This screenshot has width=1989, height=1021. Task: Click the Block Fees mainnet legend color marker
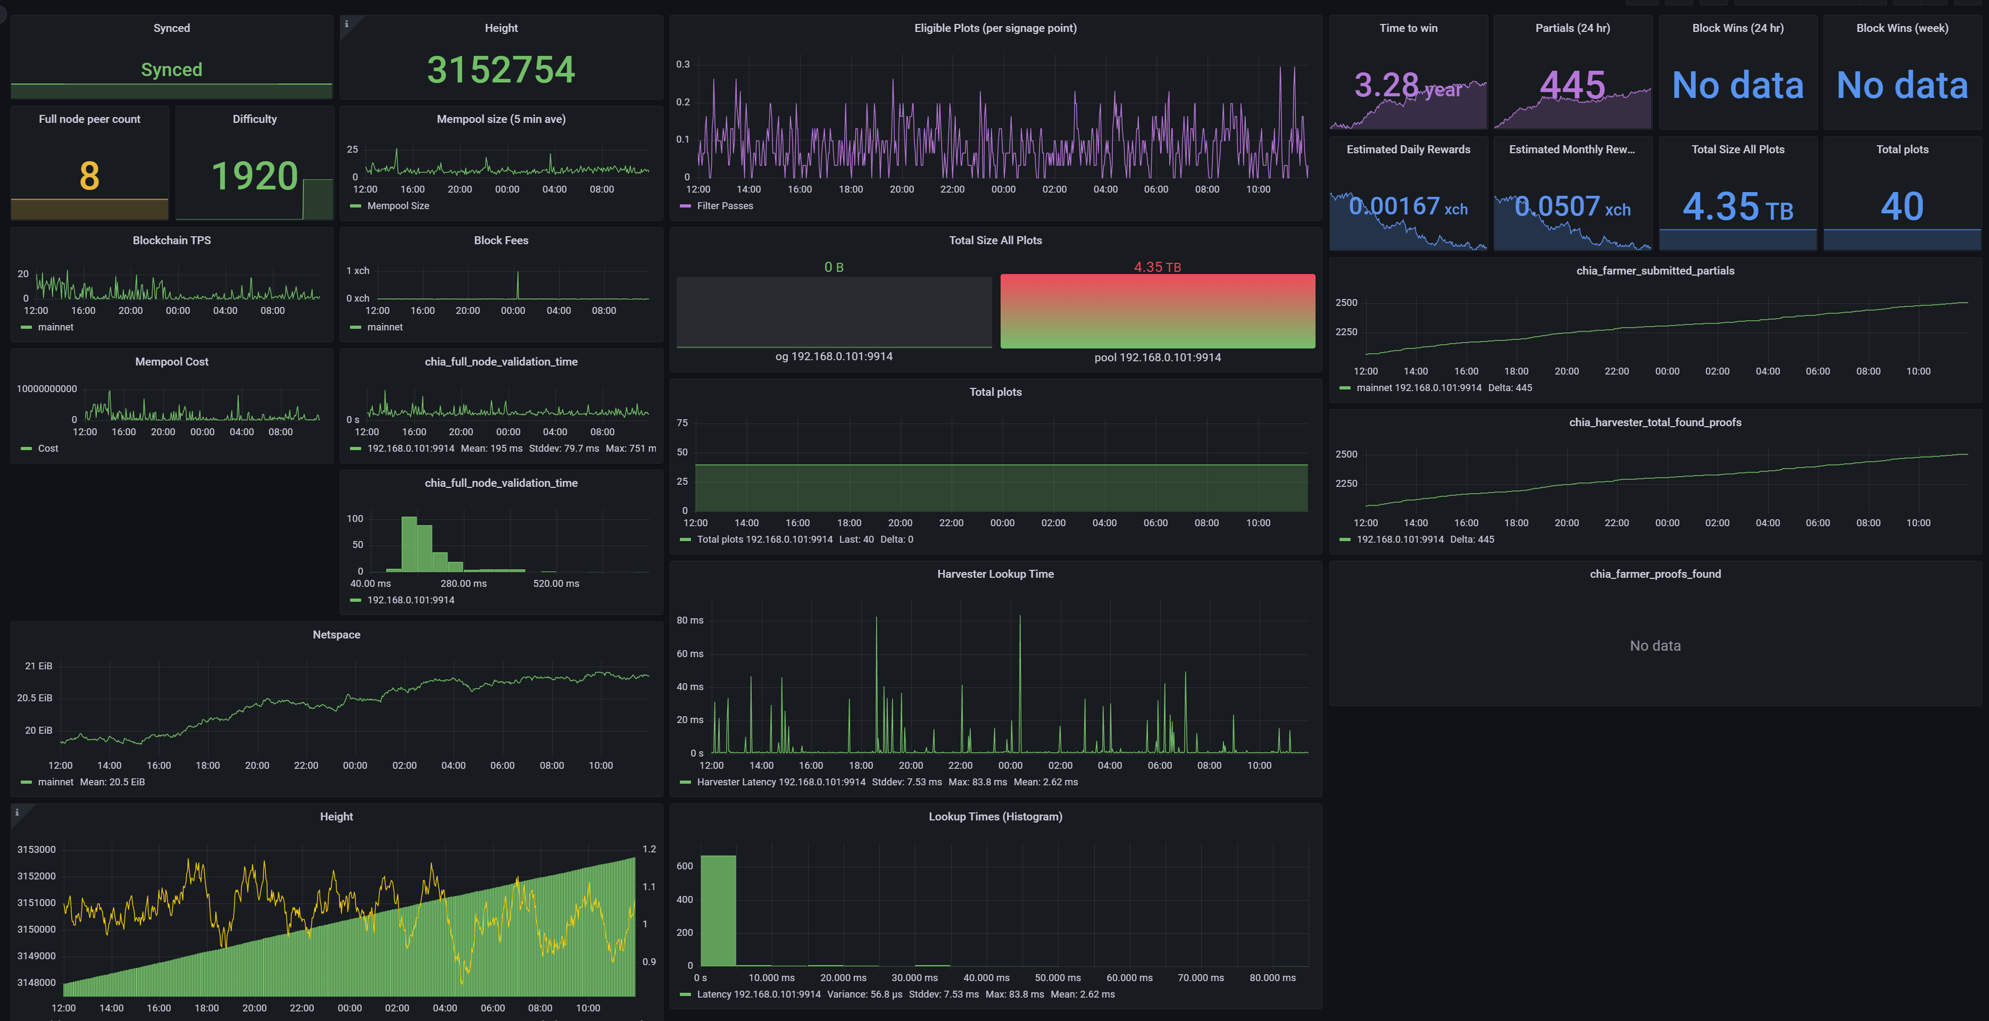[x=355, y=327]
